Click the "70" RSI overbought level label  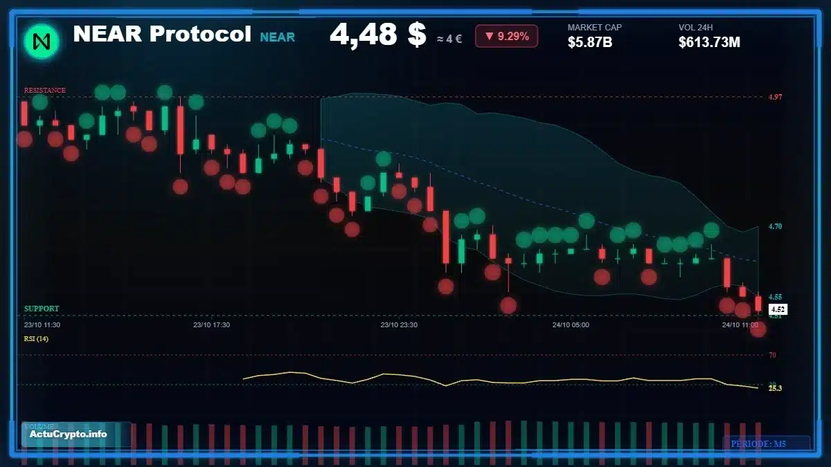coord(772,355)
